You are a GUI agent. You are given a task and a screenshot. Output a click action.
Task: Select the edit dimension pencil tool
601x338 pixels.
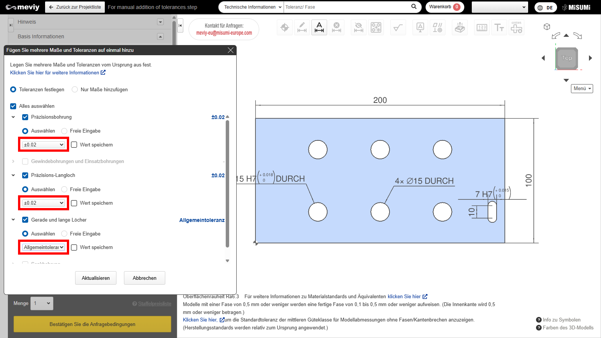tap(302, 27)
